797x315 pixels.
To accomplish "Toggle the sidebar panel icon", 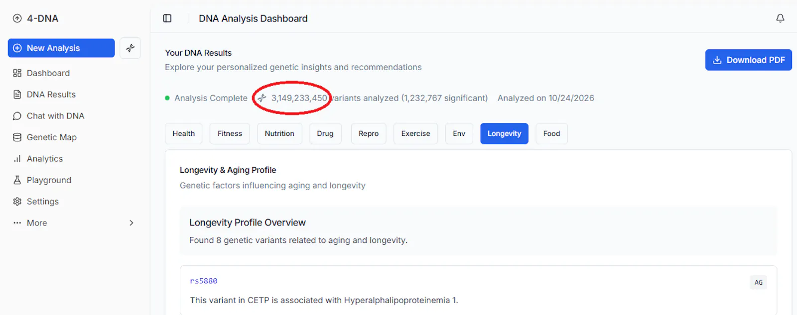I will point(167,18).
